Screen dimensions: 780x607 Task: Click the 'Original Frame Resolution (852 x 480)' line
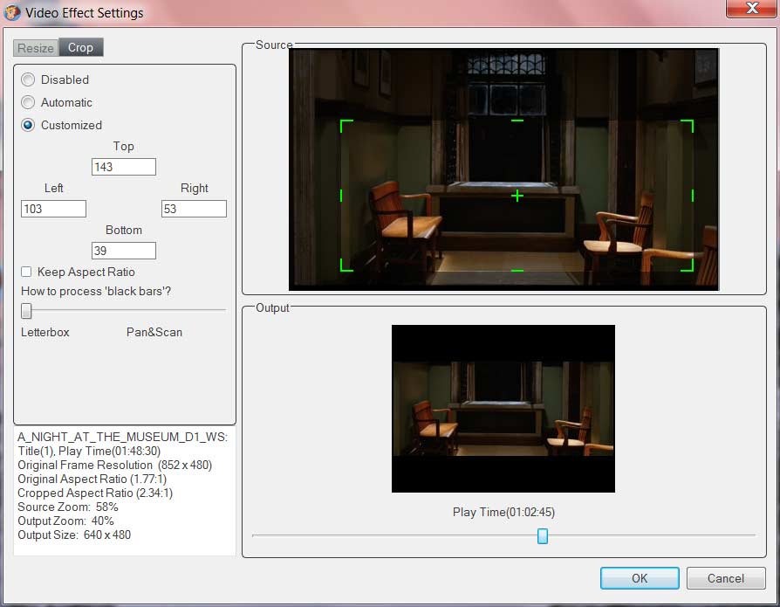coord(115,466)
